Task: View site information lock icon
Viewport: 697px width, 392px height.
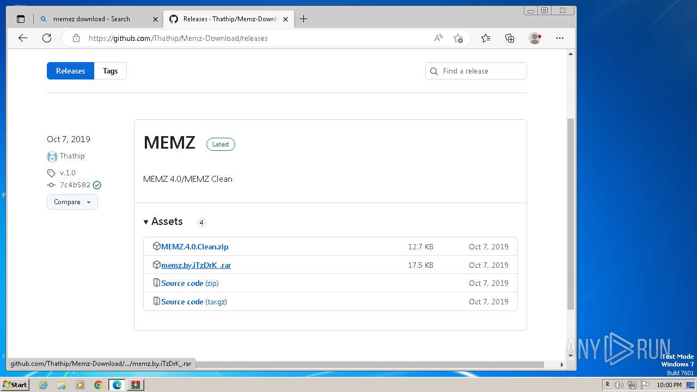Action: click(76, 38)
